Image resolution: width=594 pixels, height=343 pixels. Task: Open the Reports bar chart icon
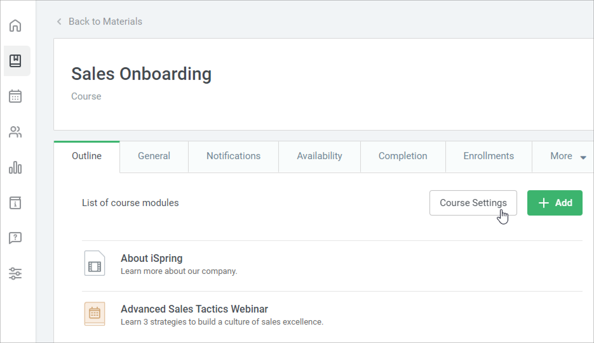tap(15, 167)
